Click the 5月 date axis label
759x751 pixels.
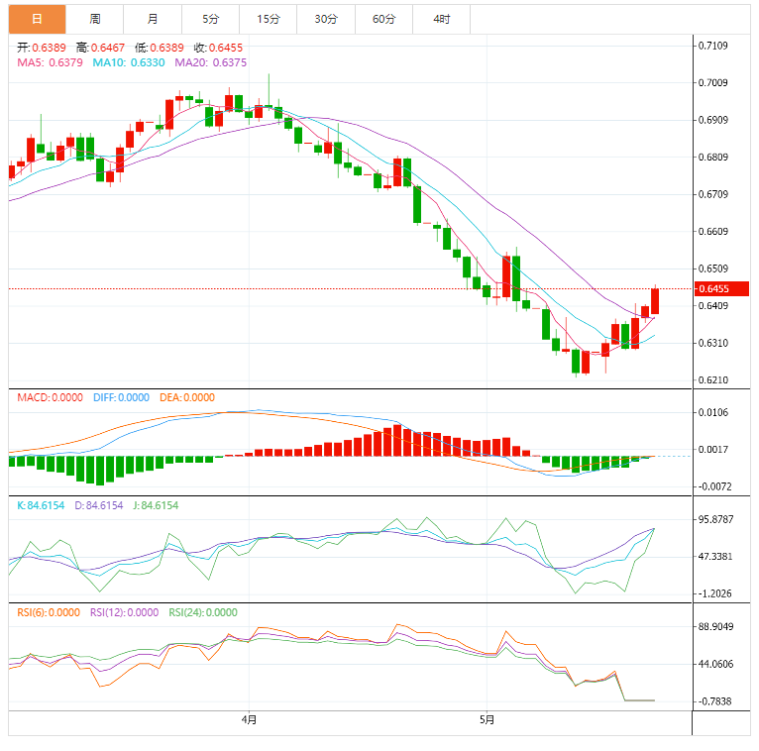487,719
